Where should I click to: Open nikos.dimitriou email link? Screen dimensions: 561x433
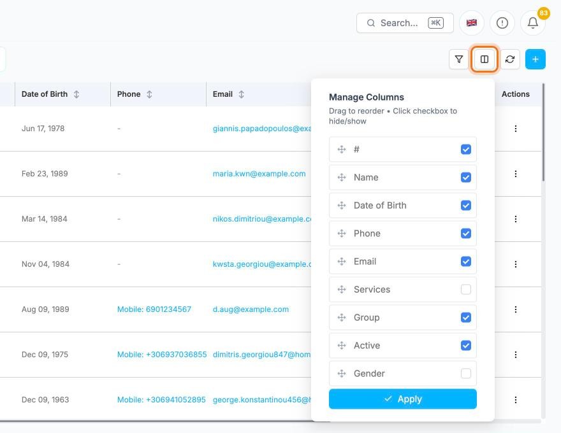pyautogui.click(x=262, y=219)
